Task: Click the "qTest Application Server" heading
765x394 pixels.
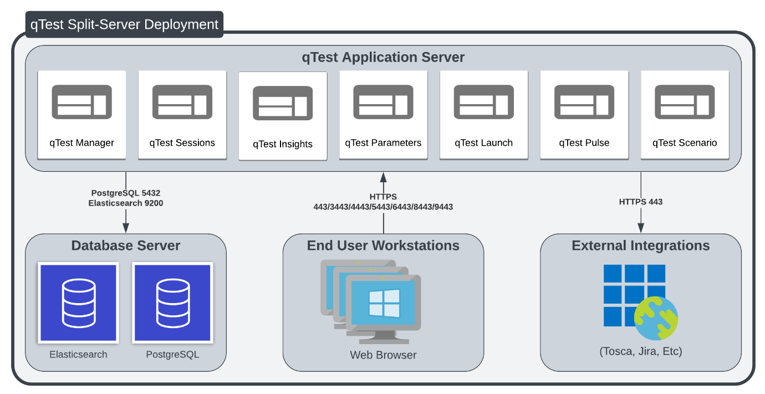Action: click(383, 57)
